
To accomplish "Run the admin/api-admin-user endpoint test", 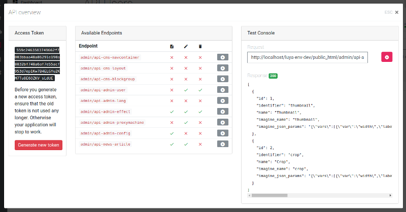I will [223, 90].
